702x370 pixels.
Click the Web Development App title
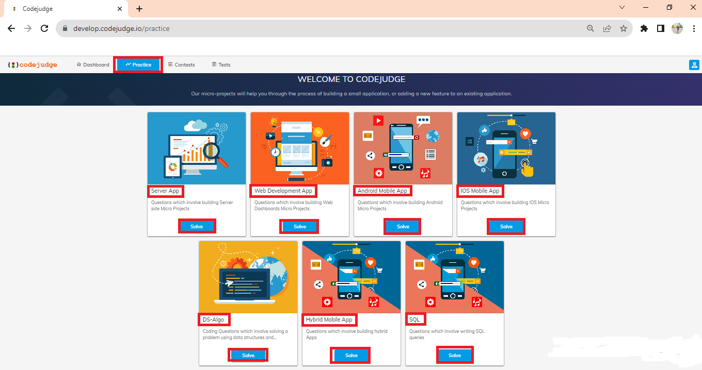click(x=283, y=191)
